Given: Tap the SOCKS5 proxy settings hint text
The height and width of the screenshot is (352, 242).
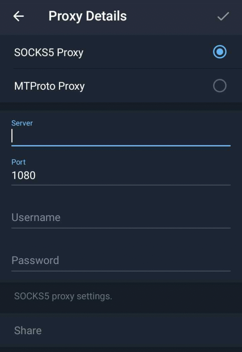Looking at the screenshot, I should tap(63, 296).
